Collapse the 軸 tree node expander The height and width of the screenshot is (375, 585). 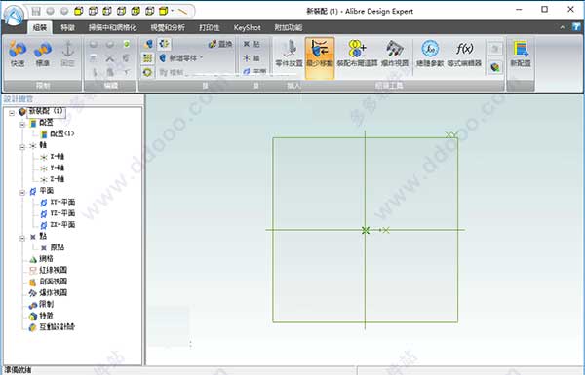(22, 147)
